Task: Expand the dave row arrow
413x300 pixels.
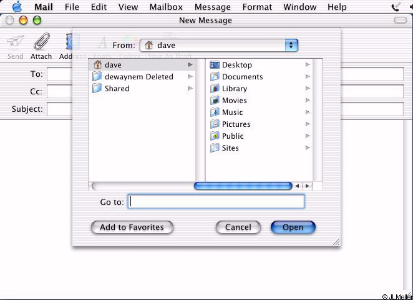Action: [x=190, y=64]
